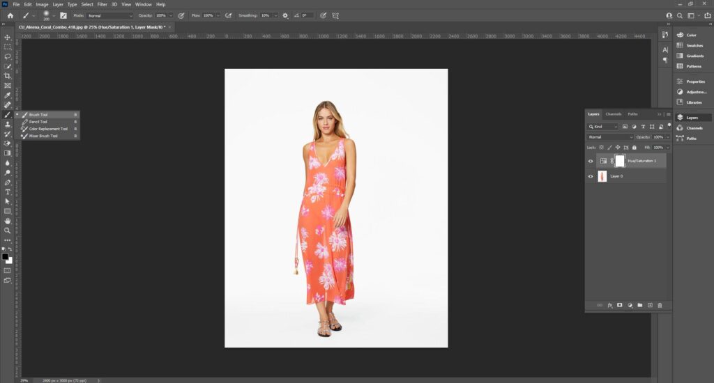Open the Filter menu

pyautogui.click(x=102, y=5)
